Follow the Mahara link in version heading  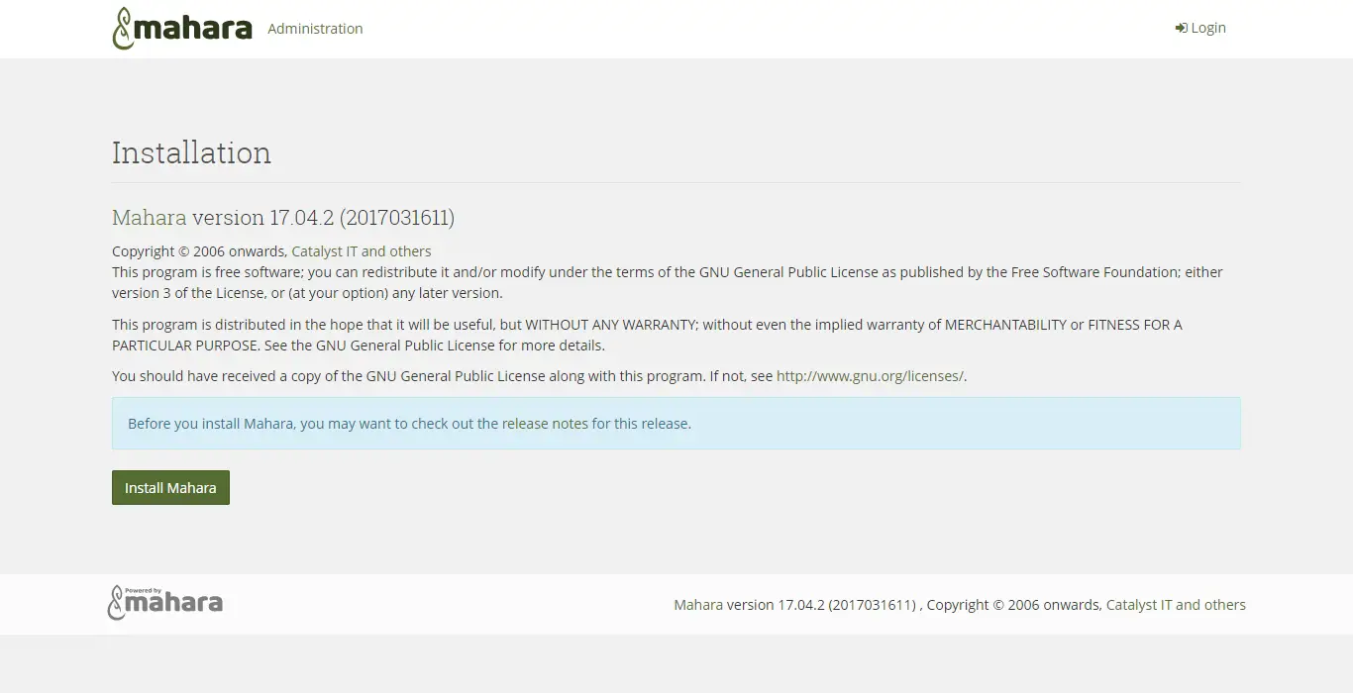click(x=150, y=217)
